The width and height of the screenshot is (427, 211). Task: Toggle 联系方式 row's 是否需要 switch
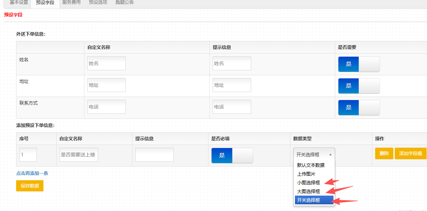click(x=359, y=108)
